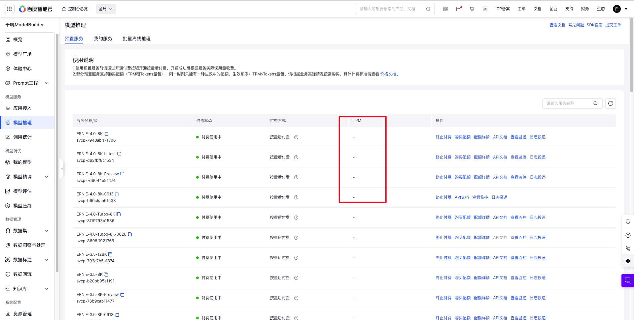634x320 pixels.
Task: Open ICP备案 in top bar
Action: pos(502,9)
